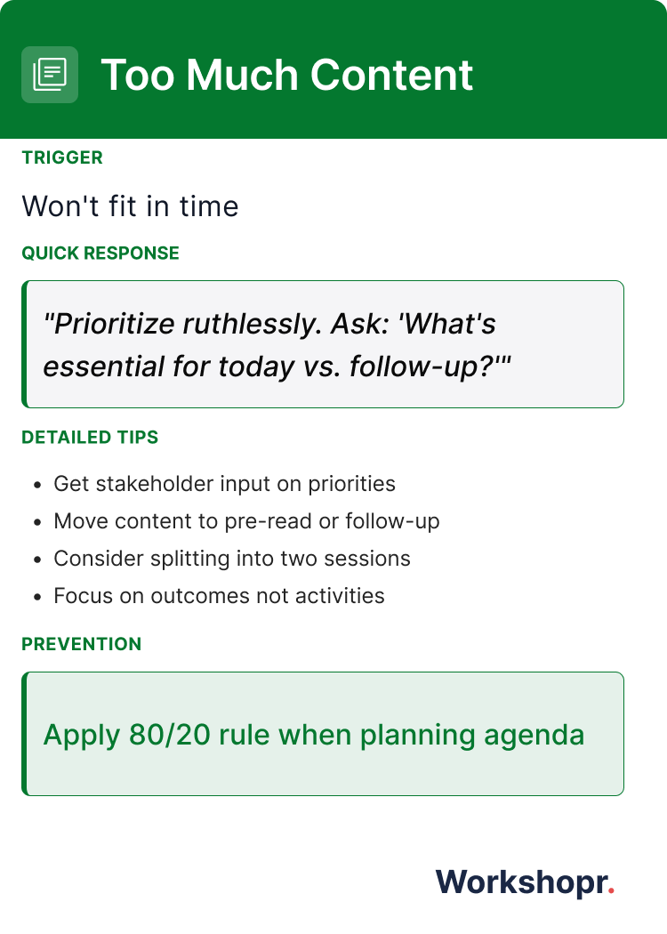Click the TRIGGER section label
667x934 pixels.
(x=62, y=158)
